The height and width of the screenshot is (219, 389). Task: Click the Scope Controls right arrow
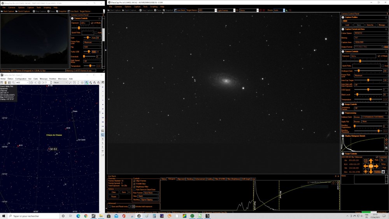[x=376, y=166]
